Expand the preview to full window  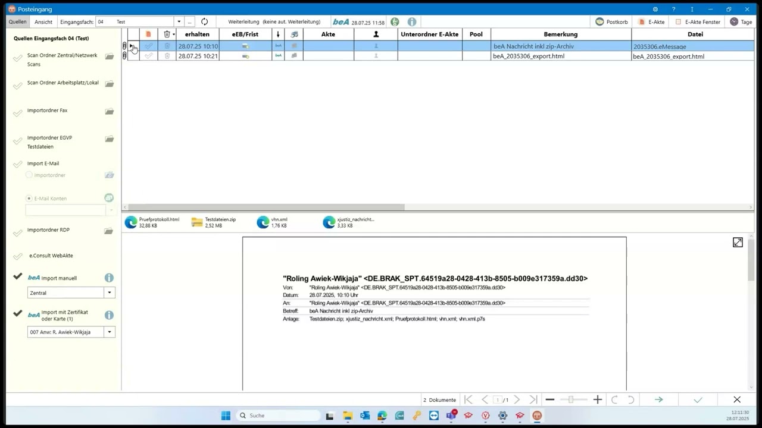pos(738,243)
